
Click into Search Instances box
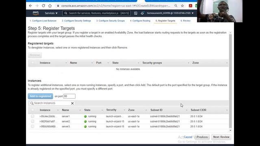click(x=52, y=103)
